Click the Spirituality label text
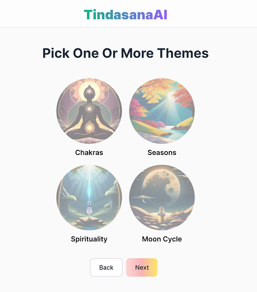 89,239
